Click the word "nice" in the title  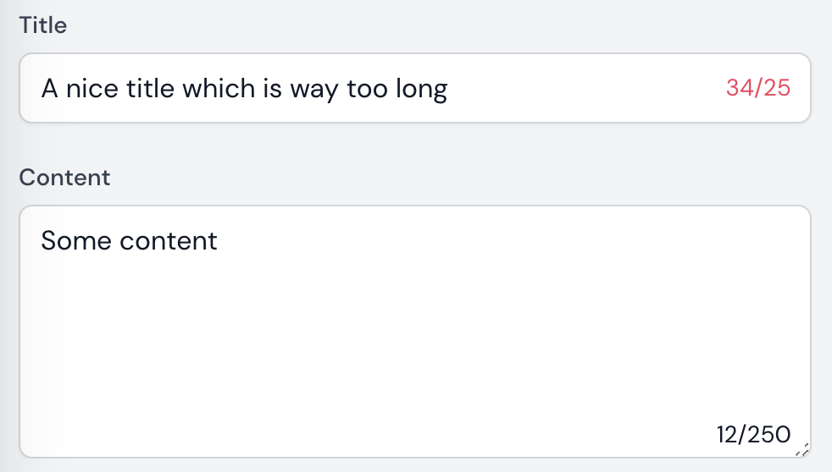[x=92, y=88]
